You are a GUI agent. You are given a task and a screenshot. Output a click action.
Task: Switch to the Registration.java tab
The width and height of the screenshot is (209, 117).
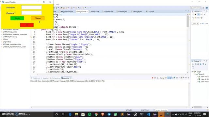click(66, 12)
